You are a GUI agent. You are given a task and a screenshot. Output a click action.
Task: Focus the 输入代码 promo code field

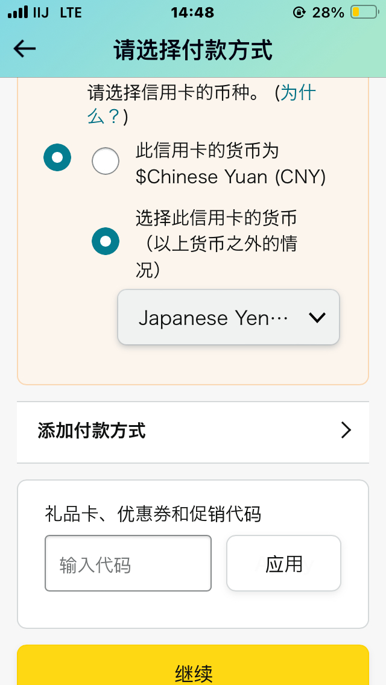coord(128,563)
